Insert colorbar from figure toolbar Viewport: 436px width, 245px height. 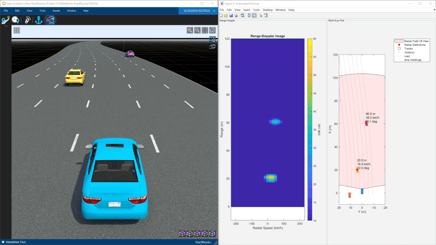click(x=249, y=15)
